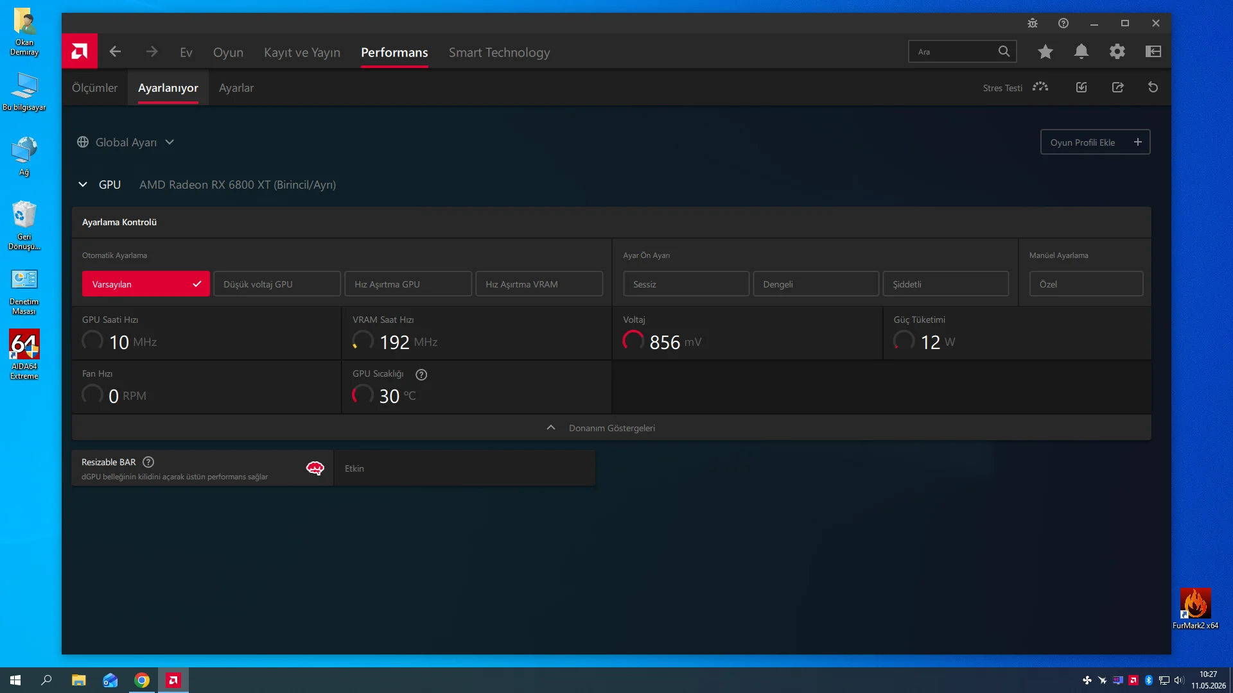Select the Ağ network desktop icon
The width and height of the screenshot is (1233, 693).
tap(24, 156)
